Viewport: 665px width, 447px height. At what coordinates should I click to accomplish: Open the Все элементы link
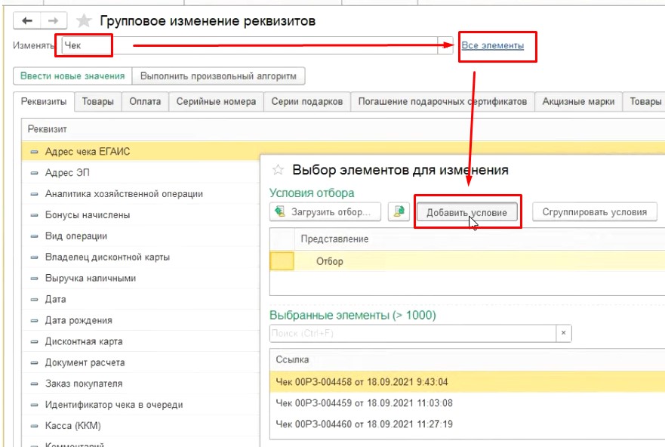click(x=492, y=45)
